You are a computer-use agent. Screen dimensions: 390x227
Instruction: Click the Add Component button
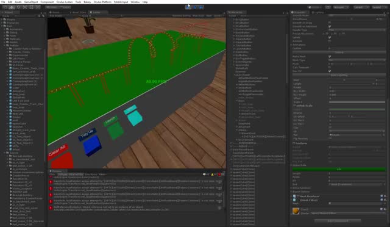point(338,221)
